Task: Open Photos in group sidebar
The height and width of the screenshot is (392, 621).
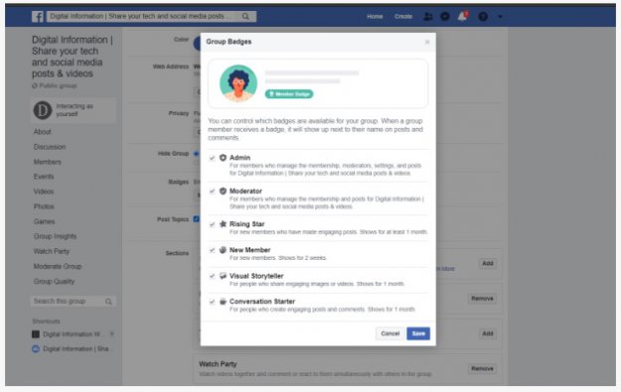Action: pyautogui.click(x=44, y=206)
